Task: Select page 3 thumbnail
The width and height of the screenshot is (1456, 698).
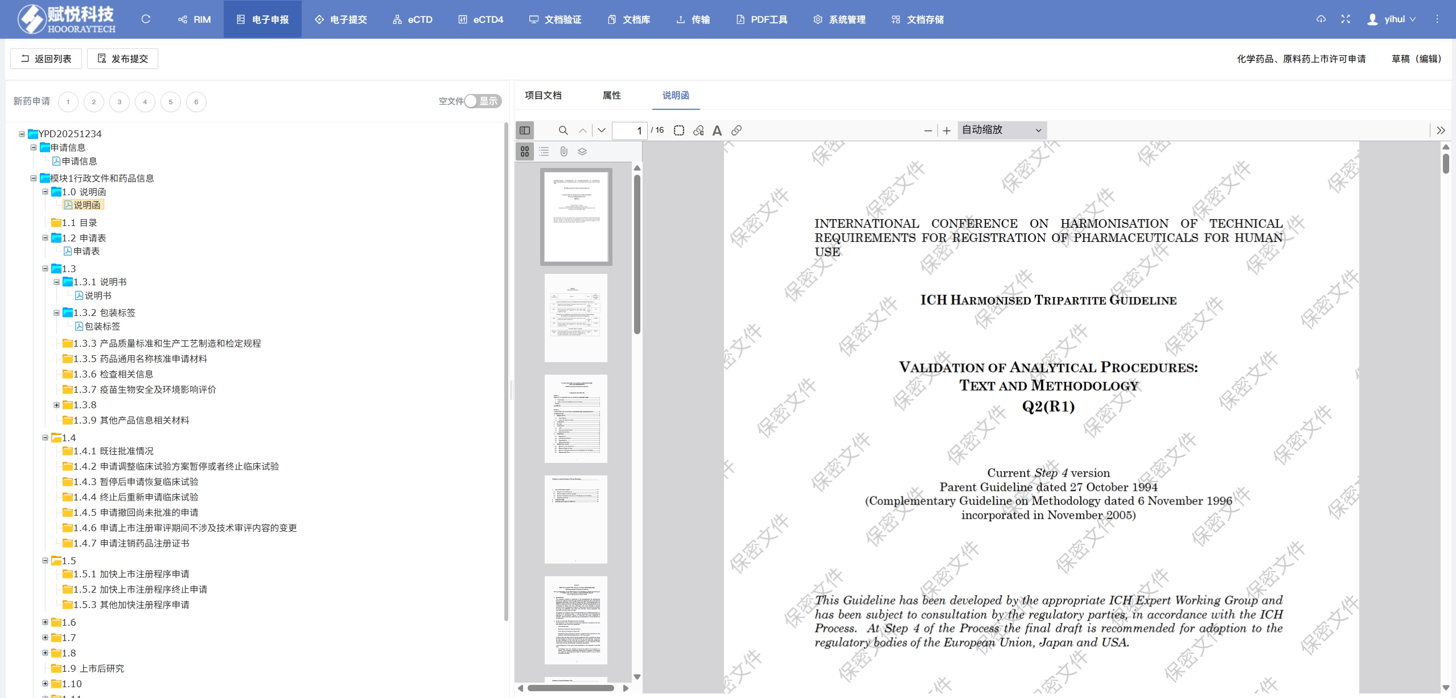Action: (x=575, y=418)
